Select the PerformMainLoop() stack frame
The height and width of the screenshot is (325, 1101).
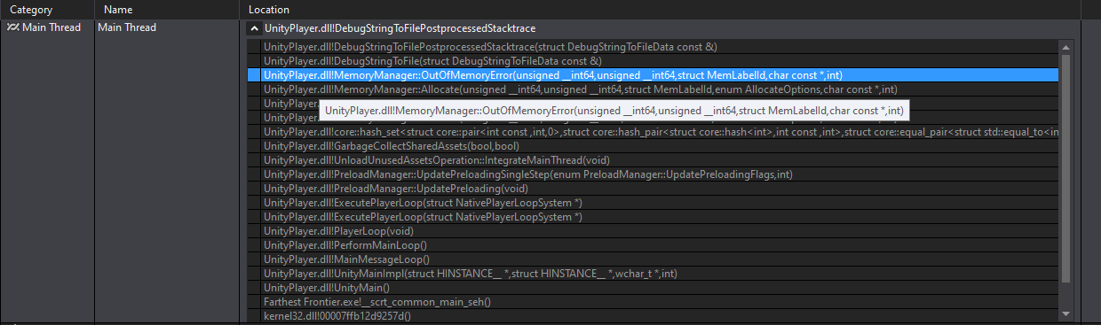point(653,245)
